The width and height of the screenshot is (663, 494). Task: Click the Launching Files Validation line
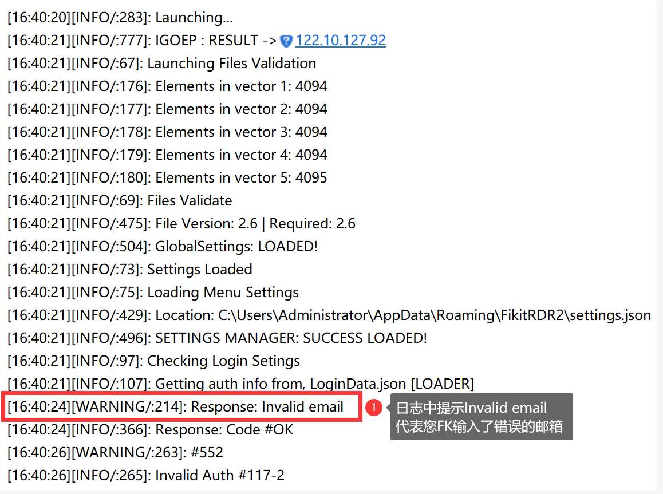pyautogui.click(x=161, y=63)
